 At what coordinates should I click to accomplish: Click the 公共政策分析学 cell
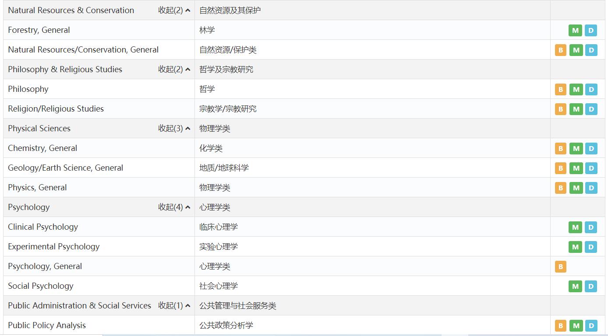click(372, 325)
